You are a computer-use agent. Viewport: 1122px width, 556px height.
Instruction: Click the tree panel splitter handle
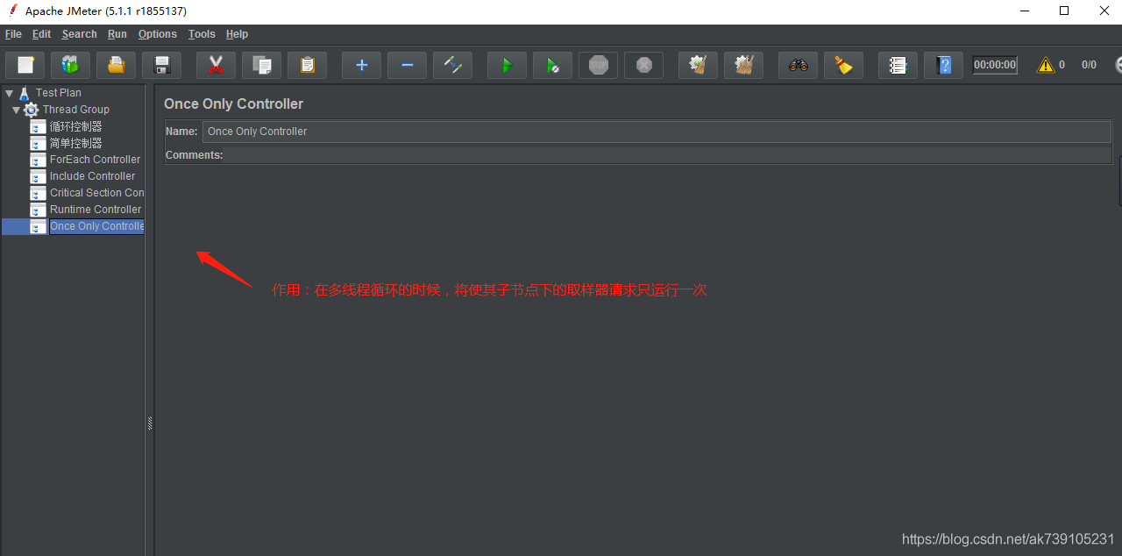click(x=150, y=423)
